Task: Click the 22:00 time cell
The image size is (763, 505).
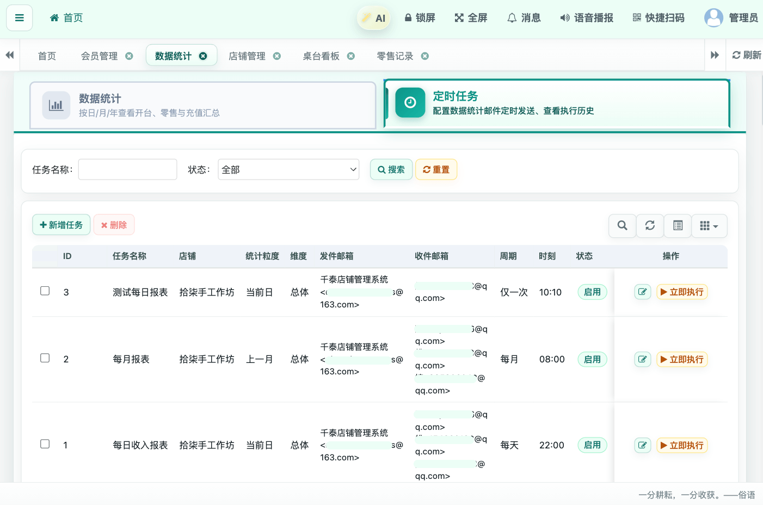Action: [552, 445]
